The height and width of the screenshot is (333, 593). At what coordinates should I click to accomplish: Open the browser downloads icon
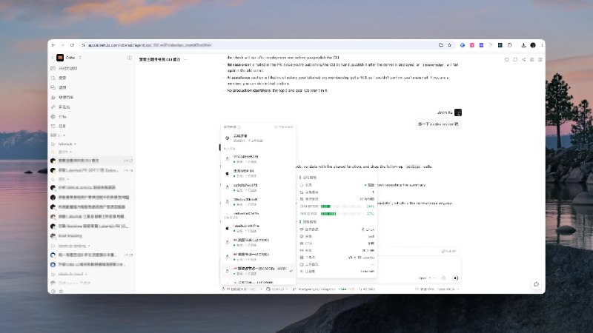[x=523, y=45]
